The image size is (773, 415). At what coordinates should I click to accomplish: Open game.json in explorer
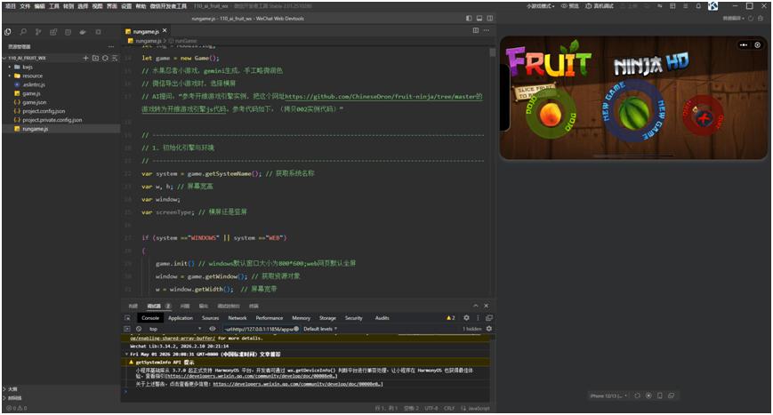coord(34,102)
